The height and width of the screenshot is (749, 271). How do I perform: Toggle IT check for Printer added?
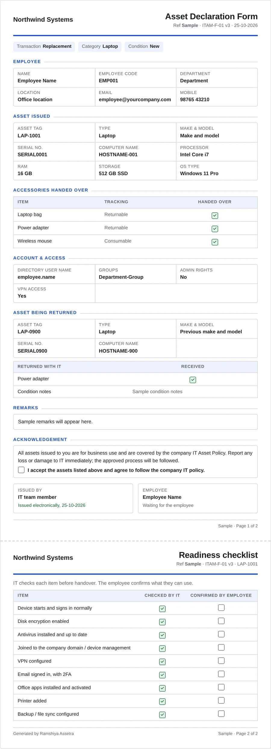(x=162, y=702)
